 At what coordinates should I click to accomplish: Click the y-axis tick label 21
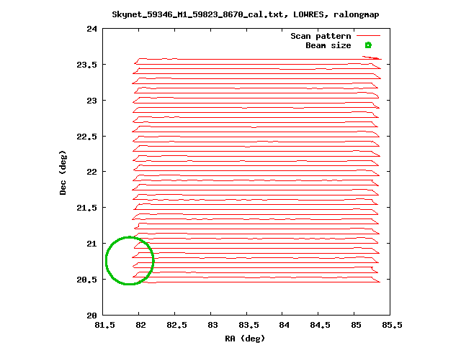pos(91,244)
